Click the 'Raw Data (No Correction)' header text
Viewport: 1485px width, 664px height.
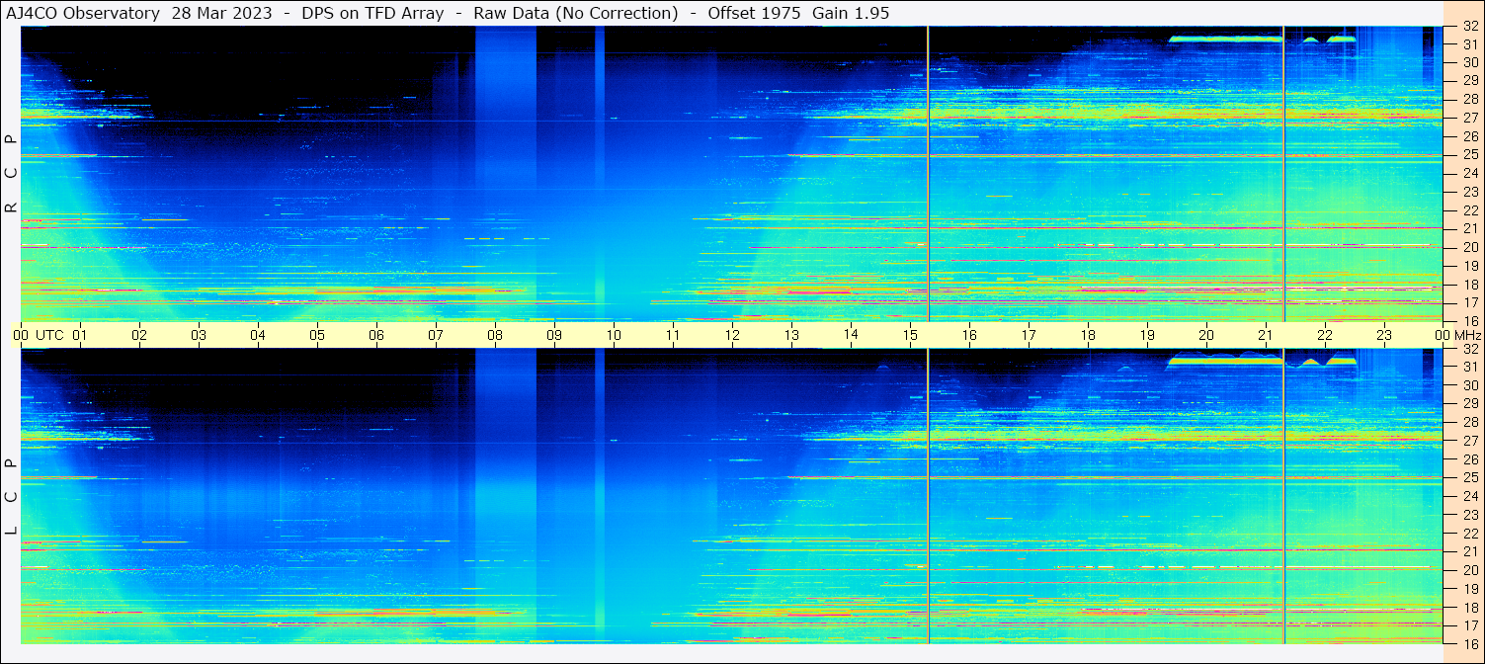(x=576, y=13)
